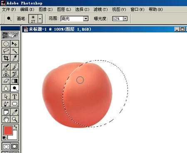Click the 未标题-1 document icon in title bar
Screen dimensions: 187x153
pos(25,29)
